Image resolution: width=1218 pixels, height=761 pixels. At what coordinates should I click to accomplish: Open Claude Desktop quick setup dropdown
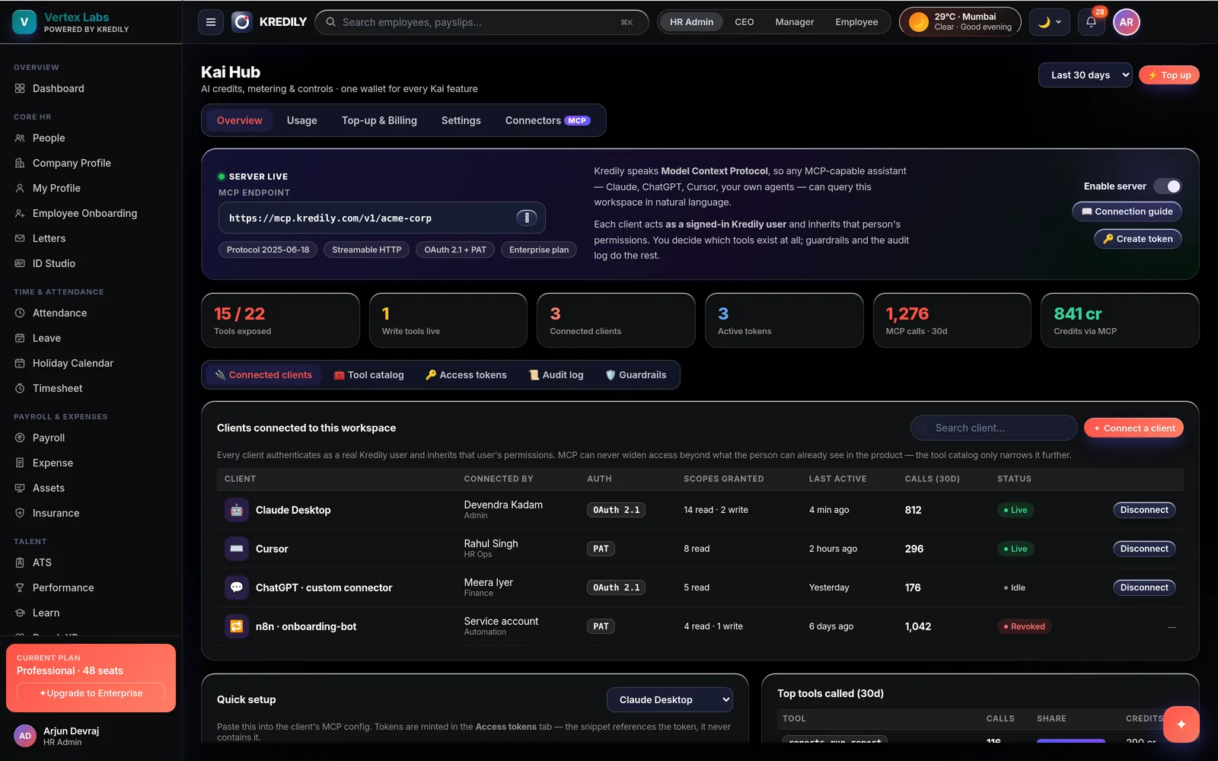point(670,699)
